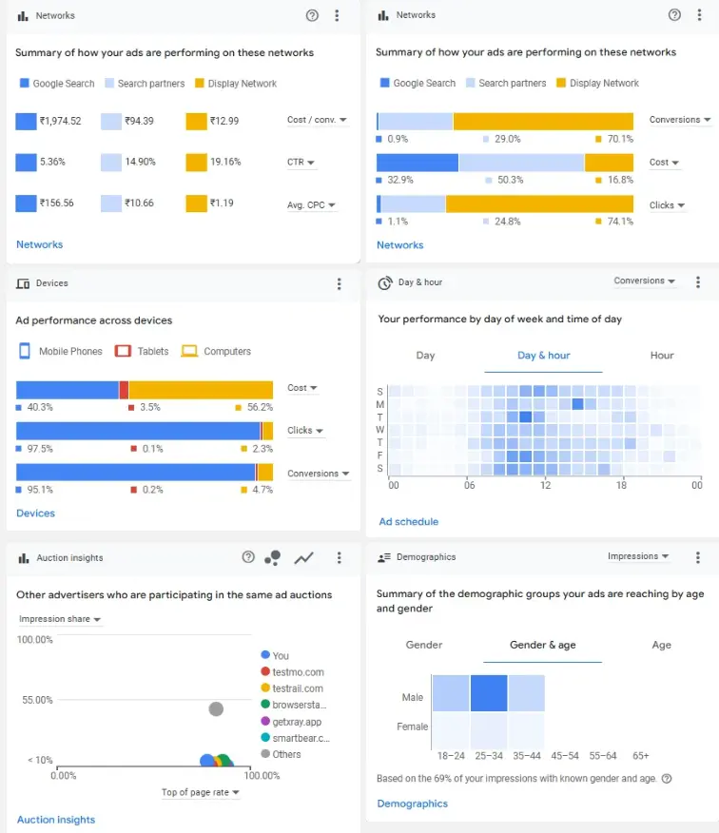Screen dimensions: 719x833
Task: Switch to the Day tab
Action: 425,356
